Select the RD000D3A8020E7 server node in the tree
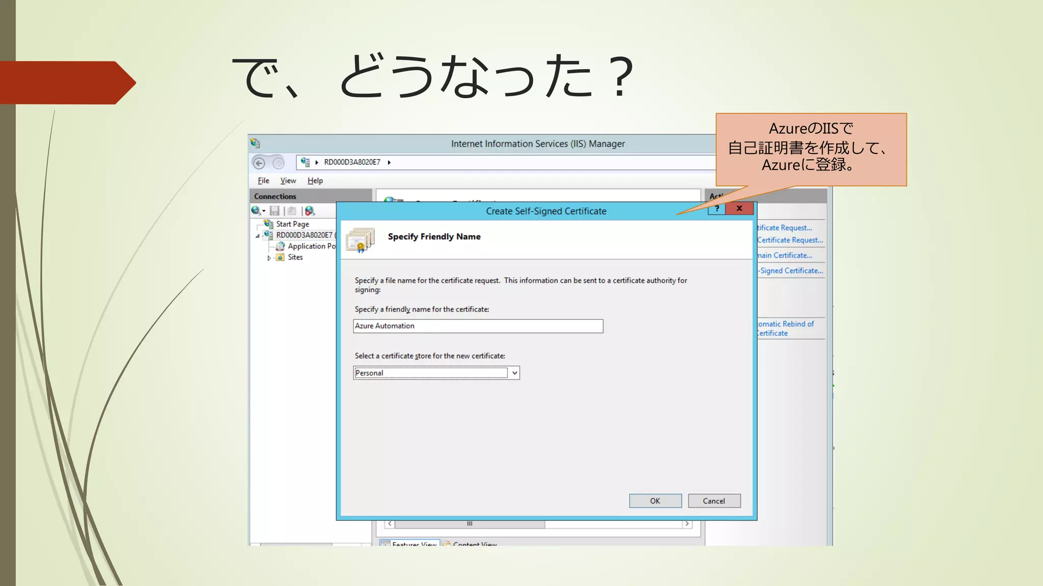Screen dimensions: 1043x586 pos(304,235)
